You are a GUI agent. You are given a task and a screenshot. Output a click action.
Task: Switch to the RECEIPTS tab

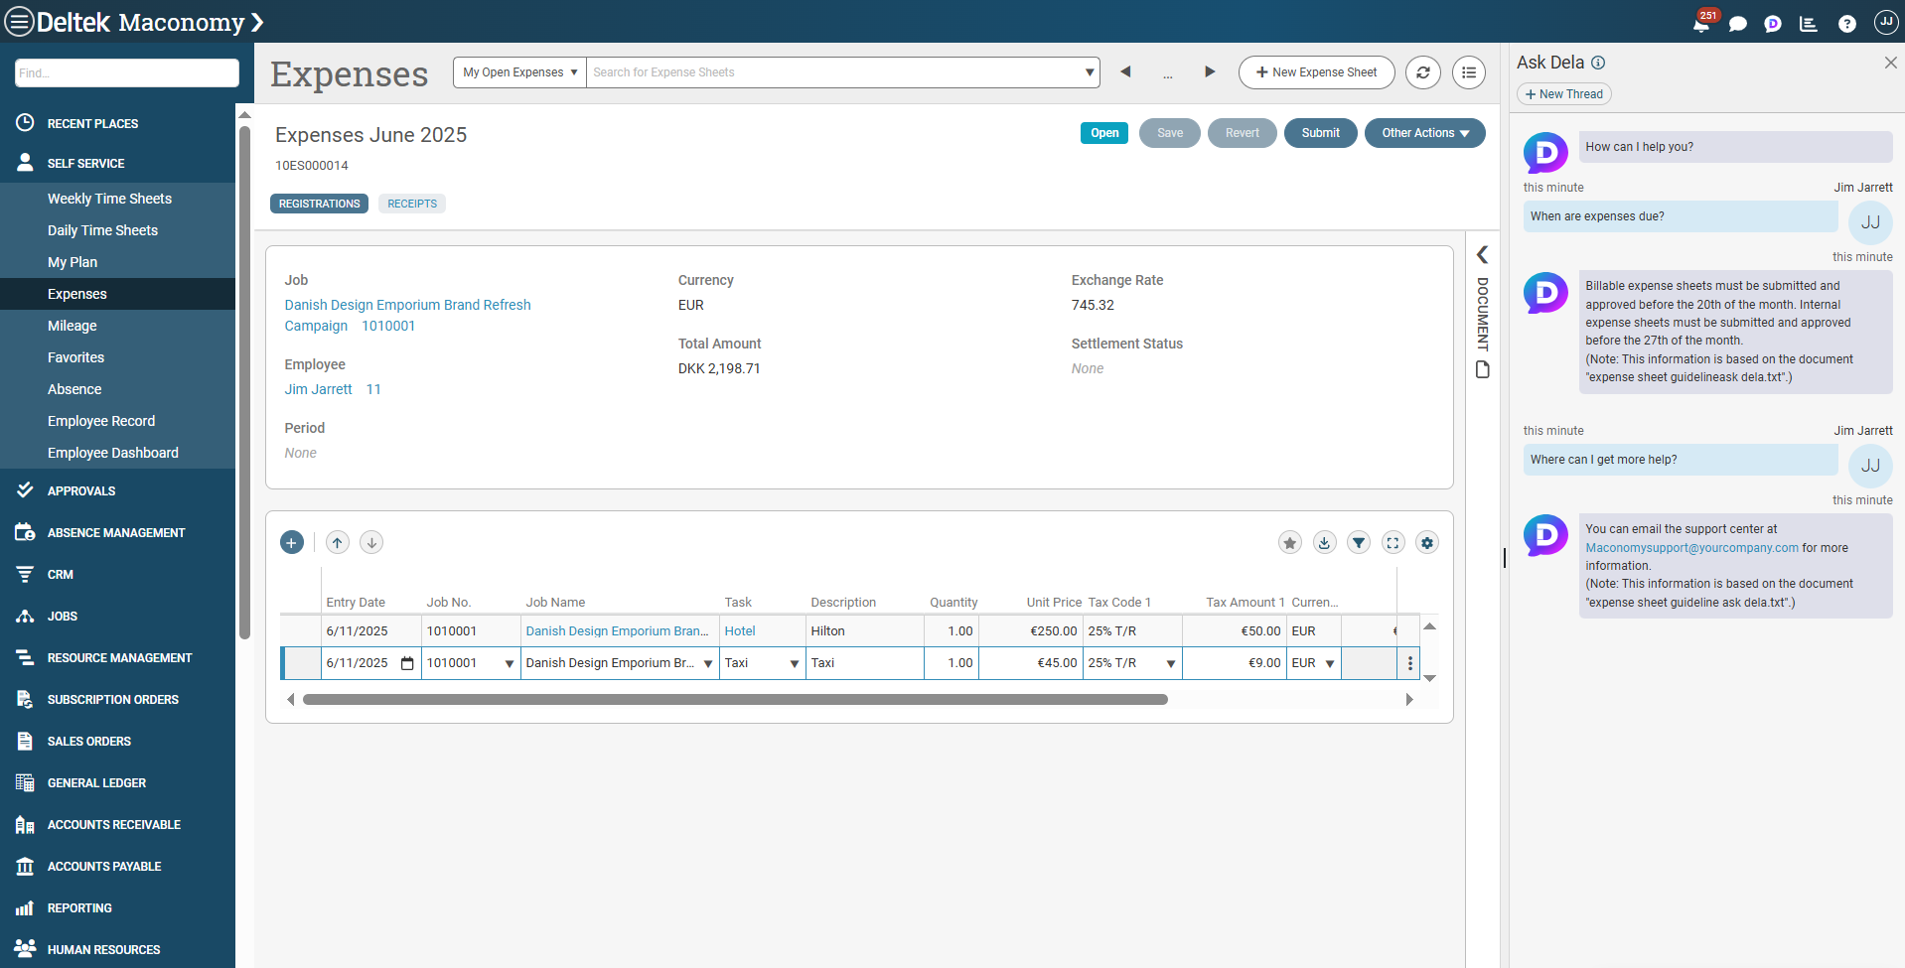tap(411, 204)
